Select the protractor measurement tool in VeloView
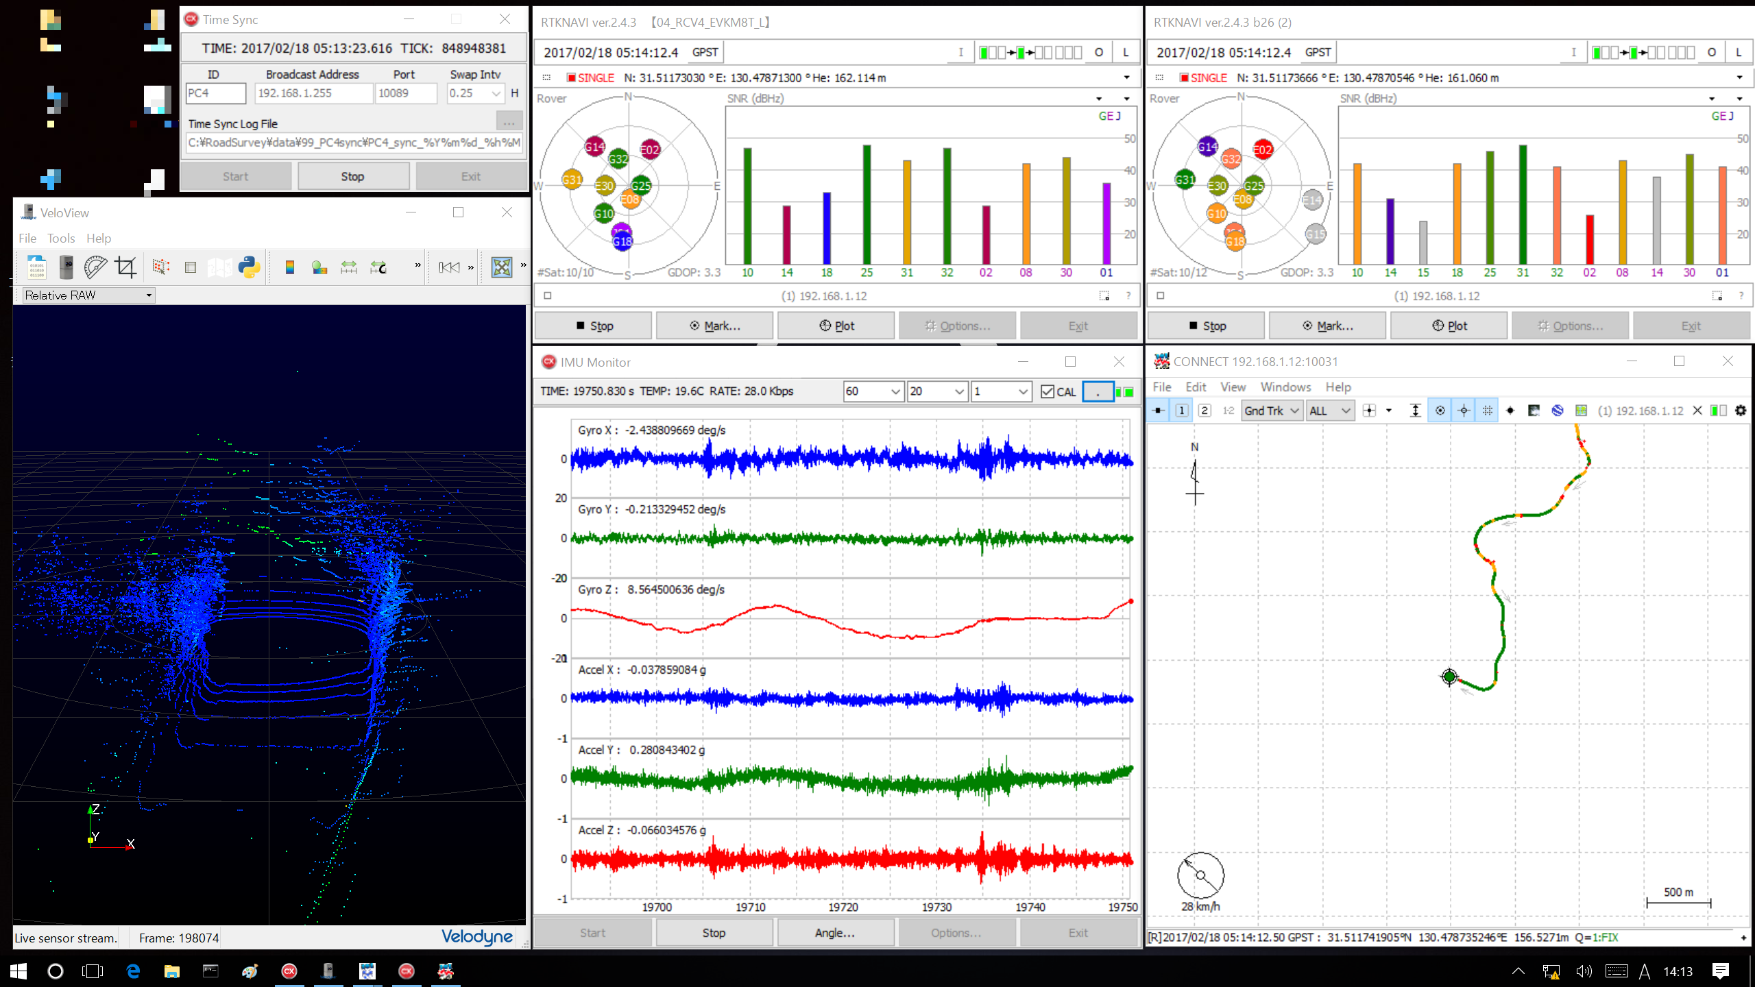Image resolution: width=1755 pixels, height=987 pixels. click(x=95, y=267)
